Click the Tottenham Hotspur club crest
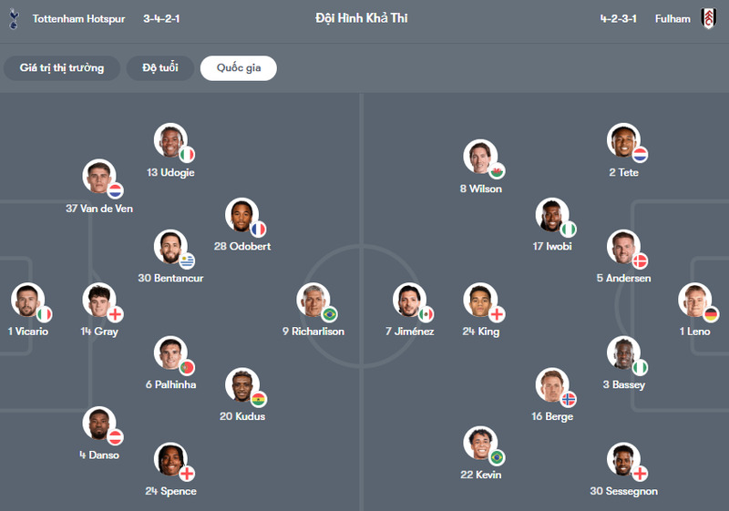The image size is (729, 511). (13, 19)
